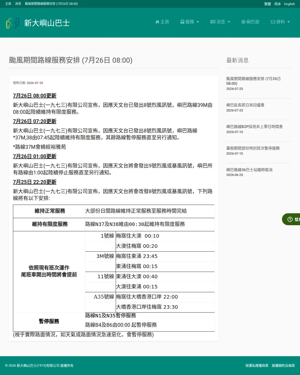Click the 梅窩往大橋香港口岸 22:00 cell

[165, 297]
